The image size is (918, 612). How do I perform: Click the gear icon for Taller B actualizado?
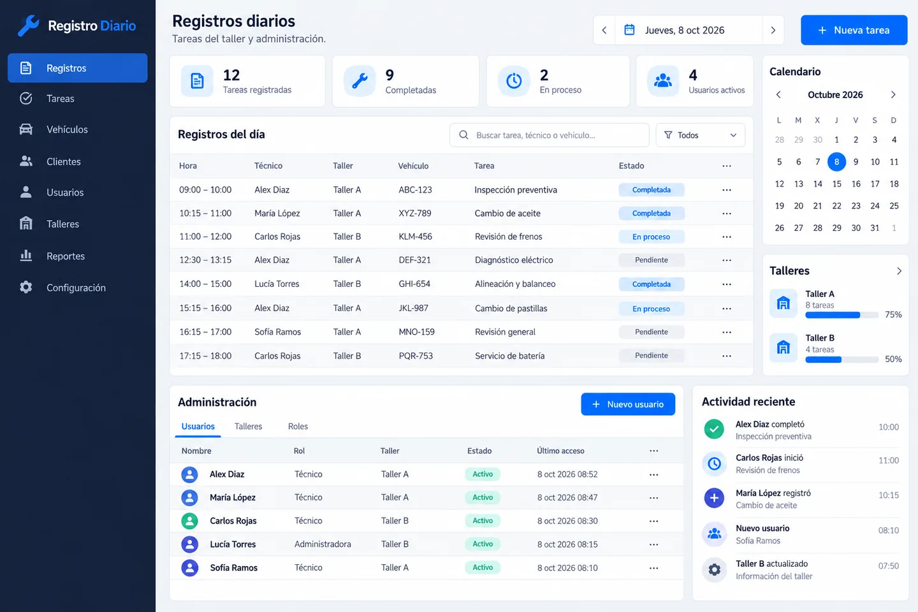(x=714, y=569)
